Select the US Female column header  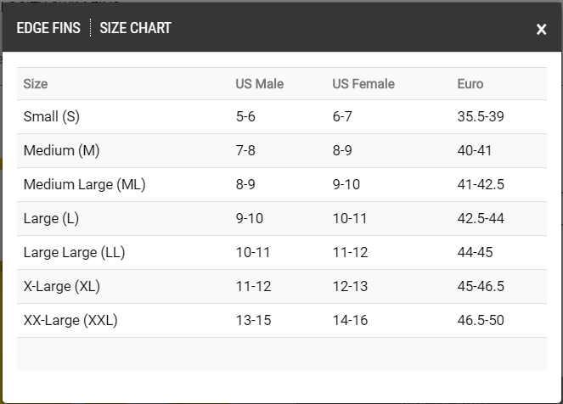pos(363,84)
